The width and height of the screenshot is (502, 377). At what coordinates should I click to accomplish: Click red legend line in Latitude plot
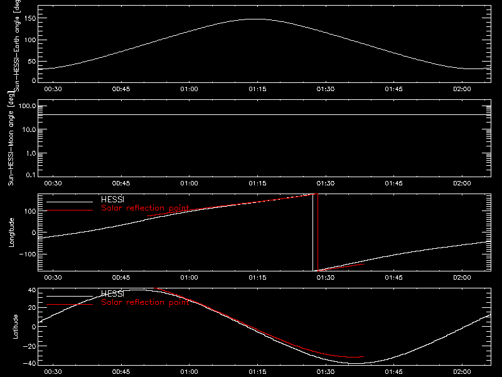coord(70,304)
